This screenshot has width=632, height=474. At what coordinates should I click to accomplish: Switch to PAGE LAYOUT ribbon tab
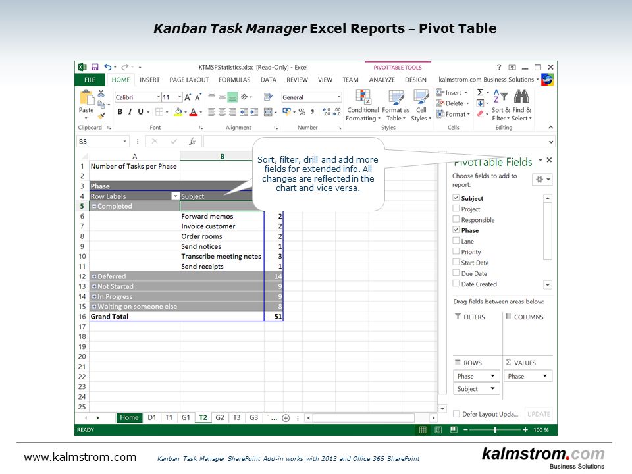(189, 80)
